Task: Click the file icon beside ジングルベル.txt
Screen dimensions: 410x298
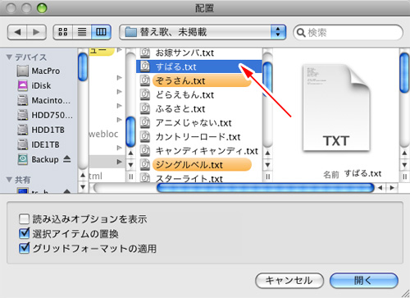Action: click(145, 165)
